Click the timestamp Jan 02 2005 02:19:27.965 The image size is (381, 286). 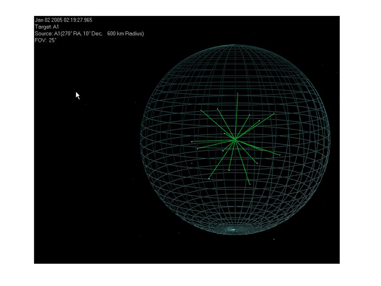(63, 20)
